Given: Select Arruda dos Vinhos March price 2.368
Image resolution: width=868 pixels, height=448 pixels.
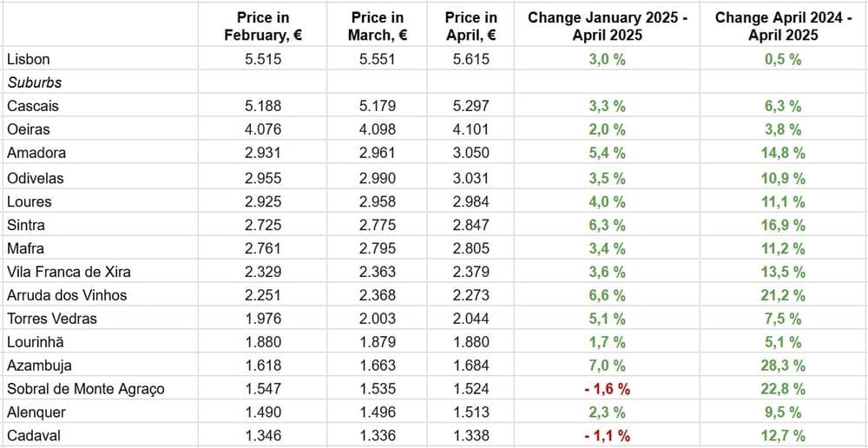Looking at the screenshot, I should click(378, 295).
